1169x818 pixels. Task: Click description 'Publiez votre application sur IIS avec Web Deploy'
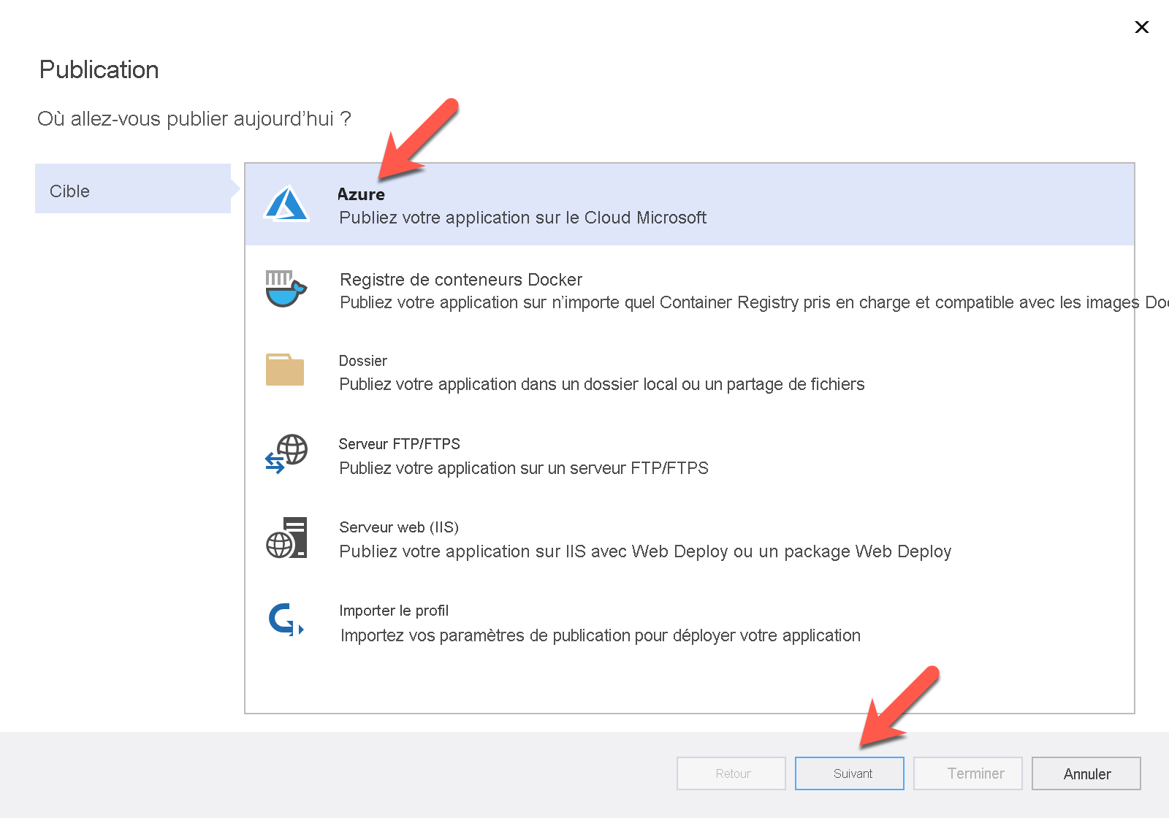click(645, 551)
